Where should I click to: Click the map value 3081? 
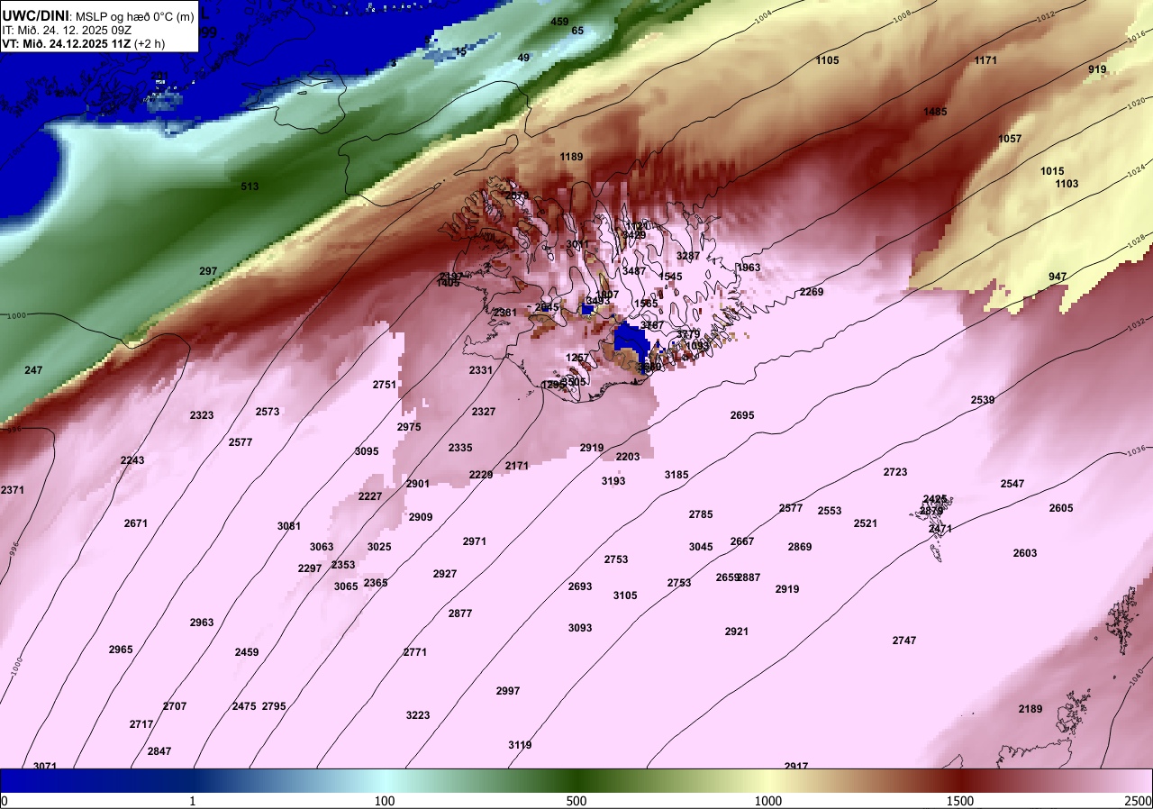click(x=289, y=526)
